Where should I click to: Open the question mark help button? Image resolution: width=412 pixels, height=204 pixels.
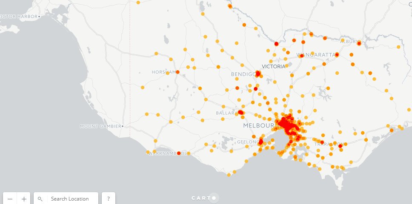108,199
